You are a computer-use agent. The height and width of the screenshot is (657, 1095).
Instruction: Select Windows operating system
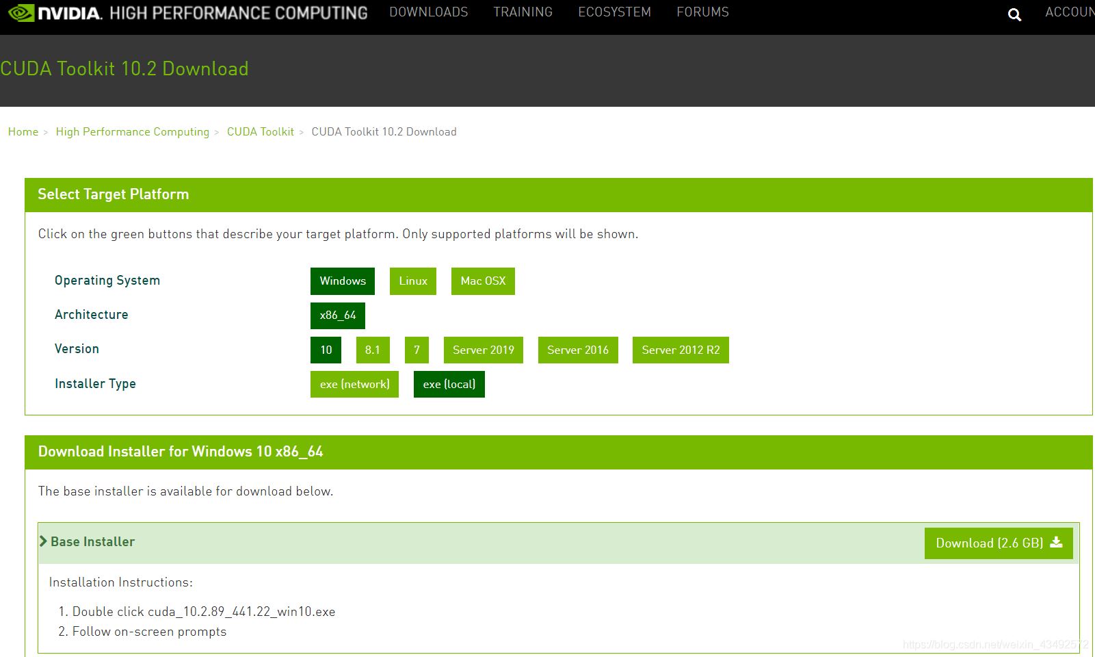pos(343,281)
